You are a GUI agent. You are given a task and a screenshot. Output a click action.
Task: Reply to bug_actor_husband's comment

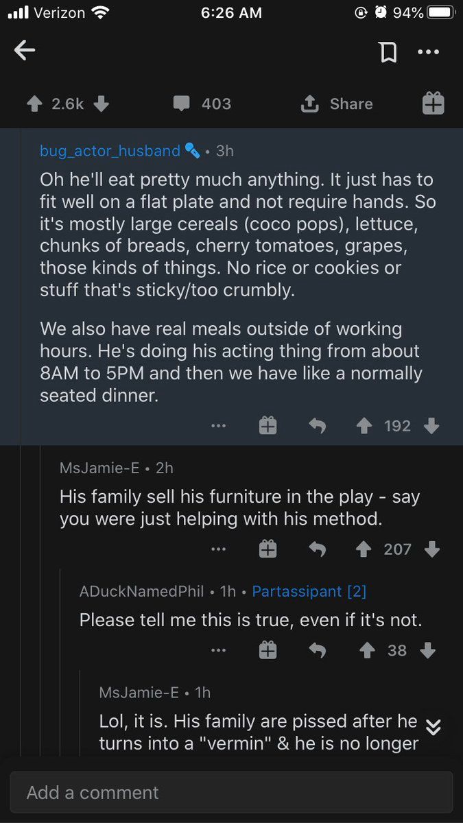point(317,426)
